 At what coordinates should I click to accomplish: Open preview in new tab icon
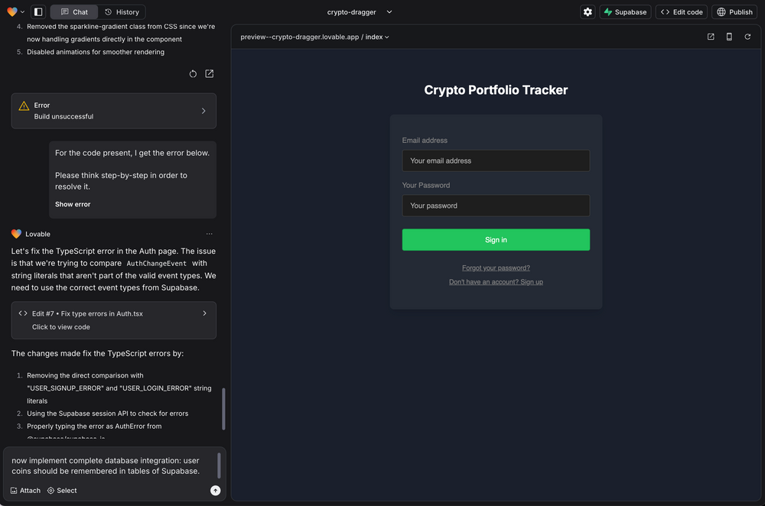711,37
